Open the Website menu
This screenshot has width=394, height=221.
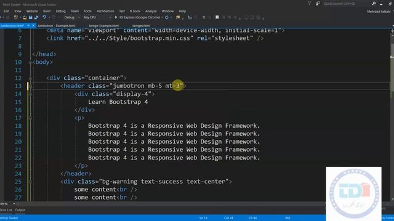coord(32,11)
